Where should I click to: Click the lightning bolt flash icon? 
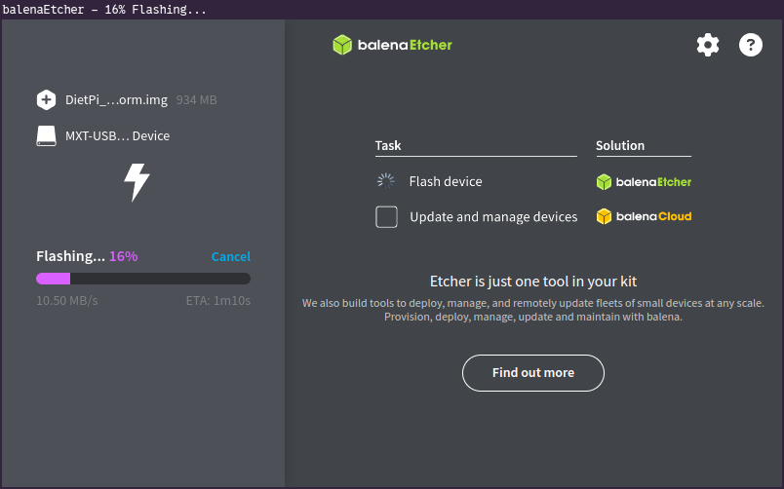pyautogui.click(x=137, y=182)
